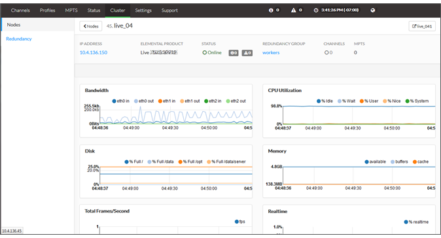The height and width of the screenshot is (238, 441).
Task: Toggle fps series in Total Frames/Second legend
Action: [x=239, y=222]
